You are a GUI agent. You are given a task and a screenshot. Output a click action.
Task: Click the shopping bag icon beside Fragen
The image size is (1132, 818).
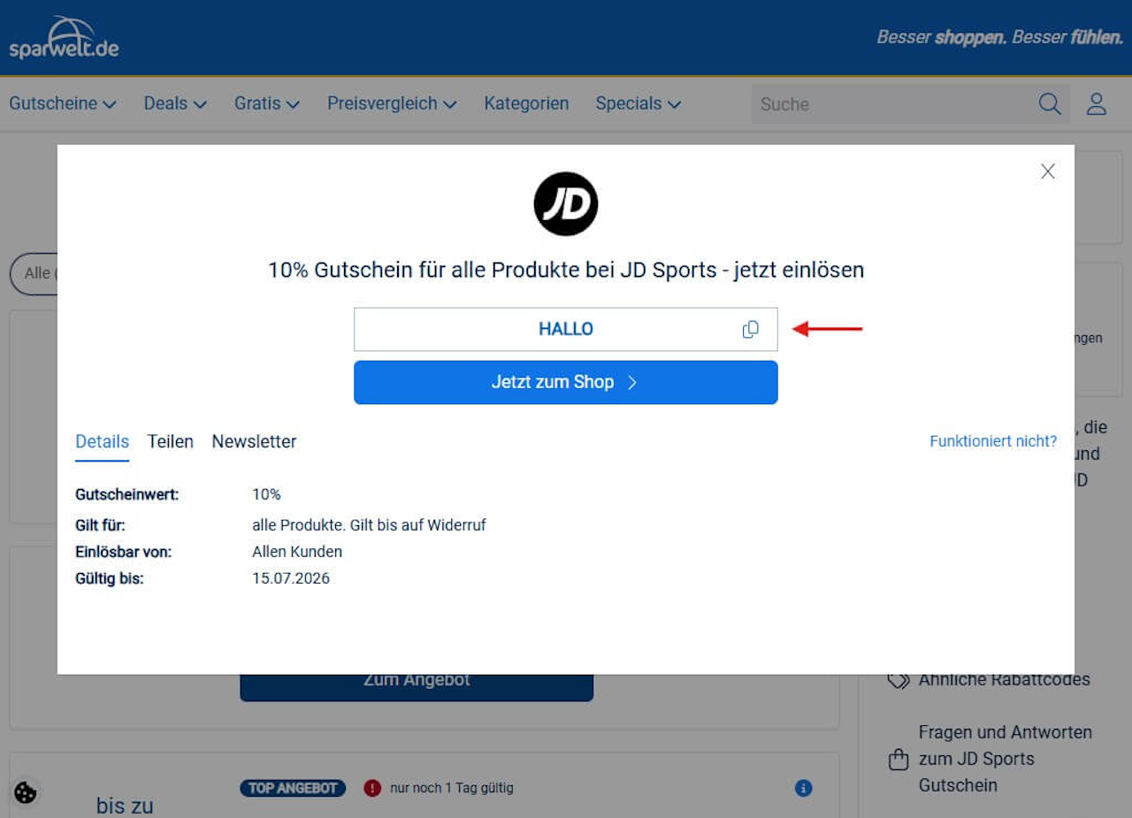pos(899,759)
